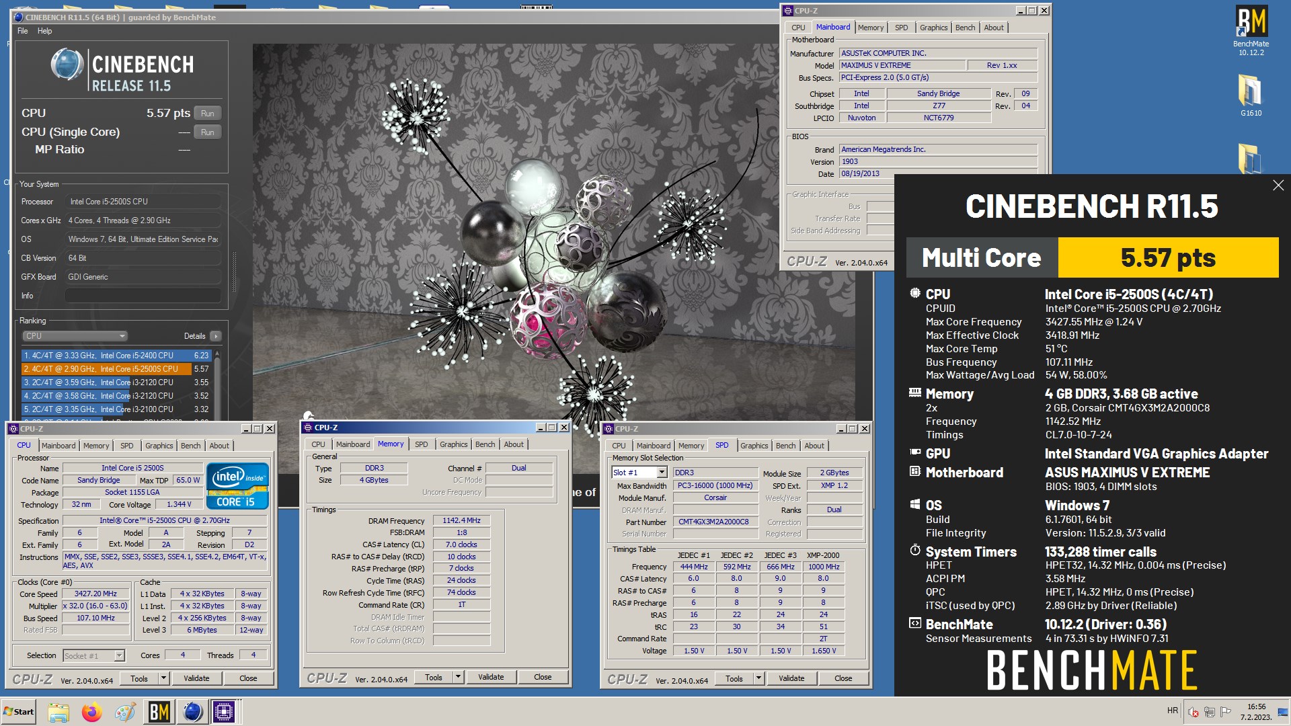This screenshot has width=1291, height=726.
Task: Click the Memory icon in BenchMate
Action: coord(915,393)
